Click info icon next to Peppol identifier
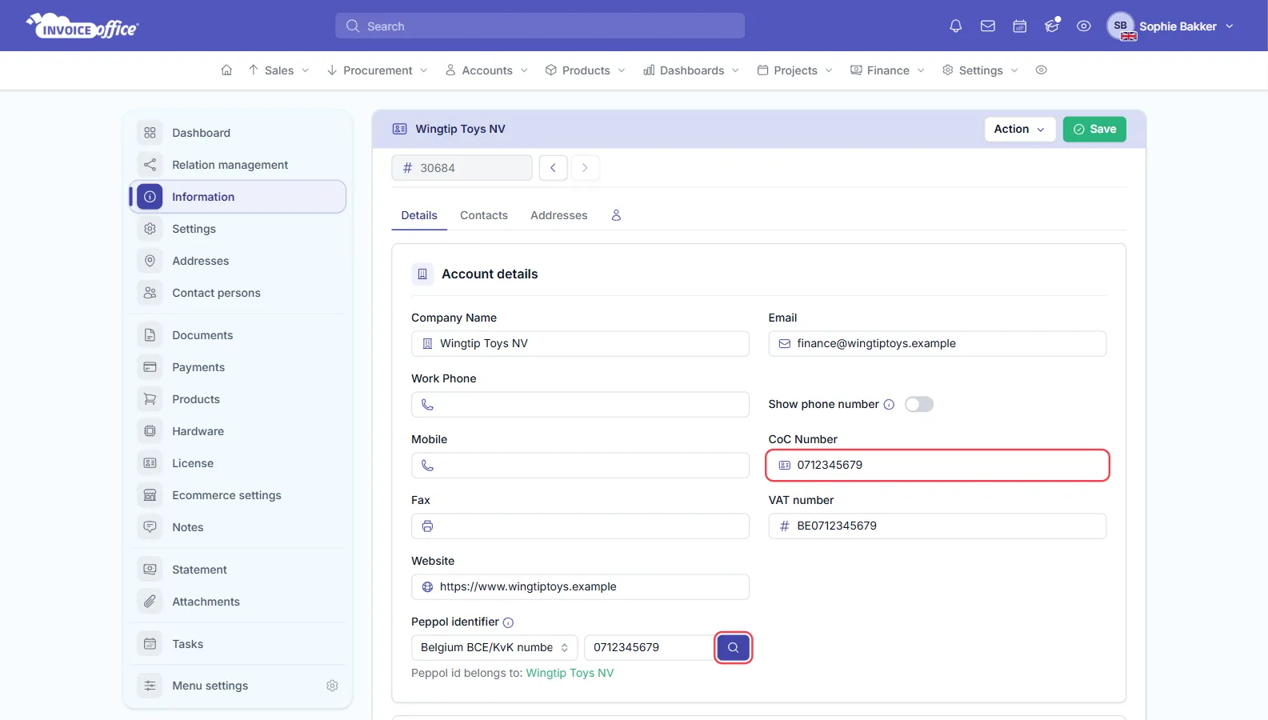 508,622
